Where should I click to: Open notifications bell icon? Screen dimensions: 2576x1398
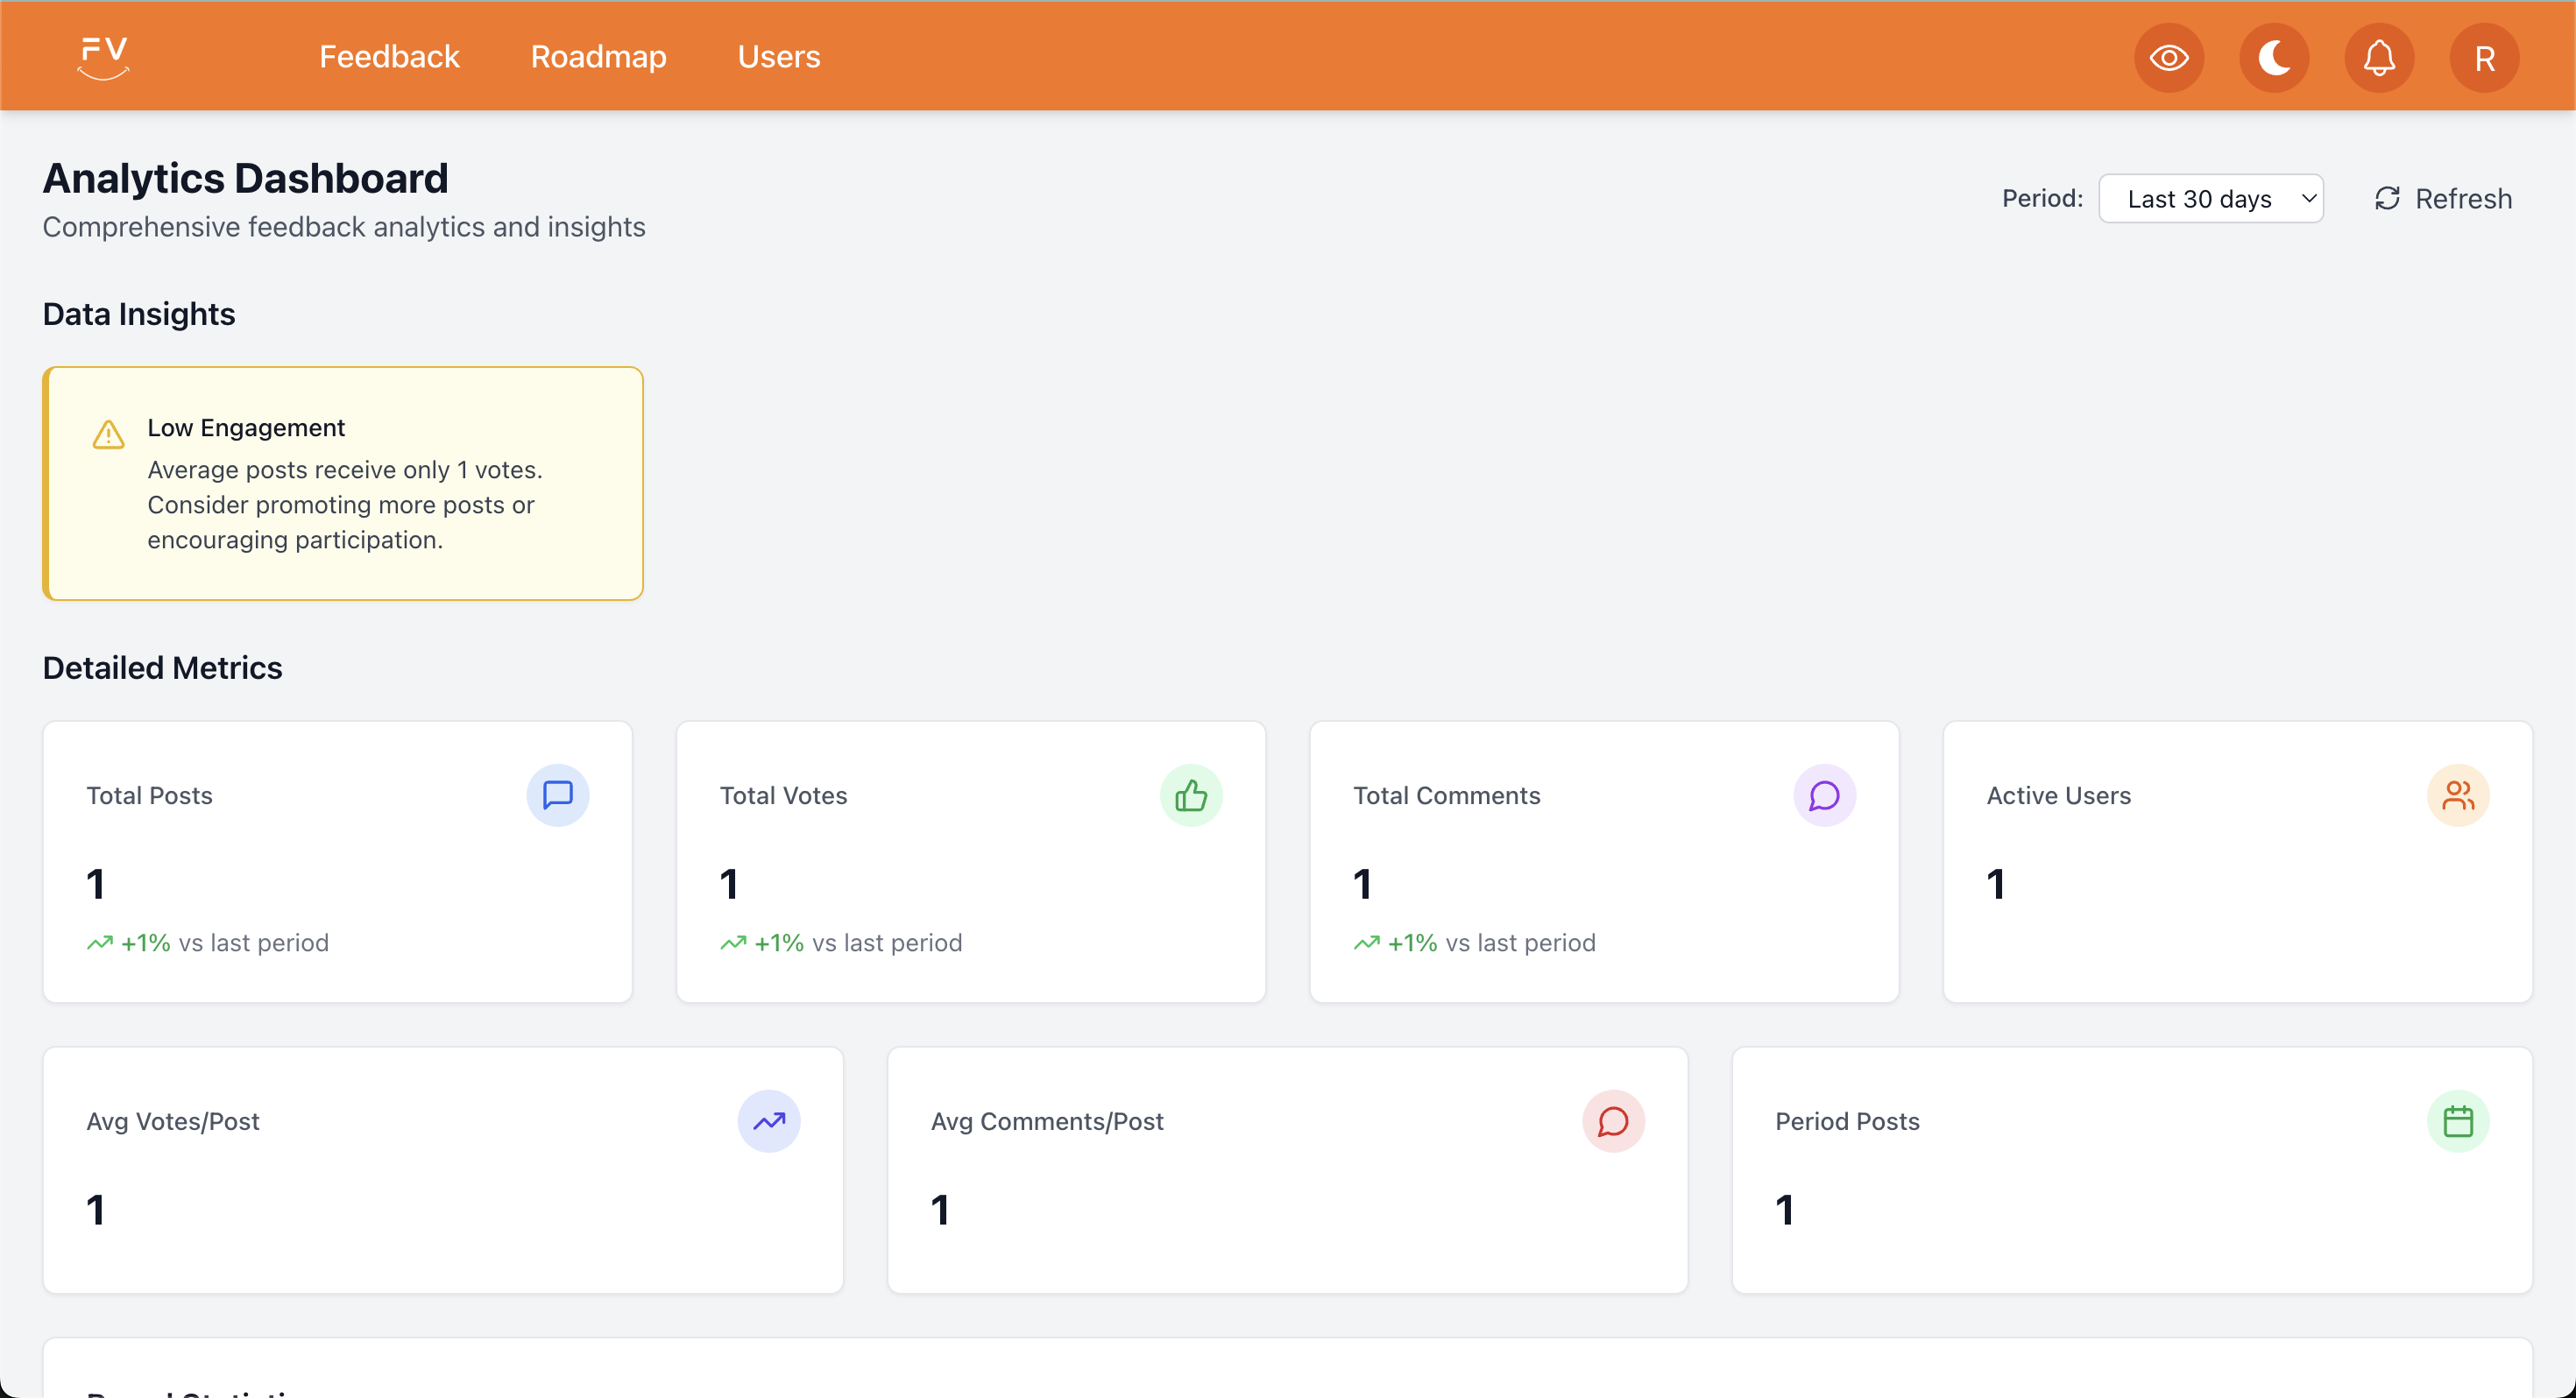tap(2378, 58)
